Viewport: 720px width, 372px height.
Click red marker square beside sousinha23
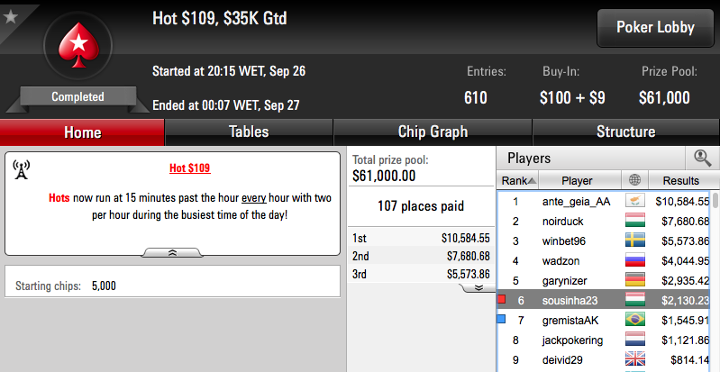pos(501,299)
